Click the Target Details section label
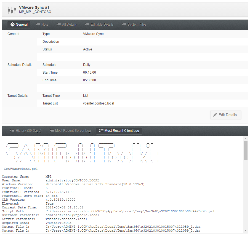 [x=18, y=96]
